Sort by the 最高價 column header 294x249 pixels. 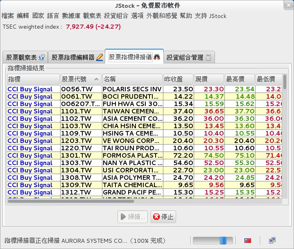click(240, 79)
